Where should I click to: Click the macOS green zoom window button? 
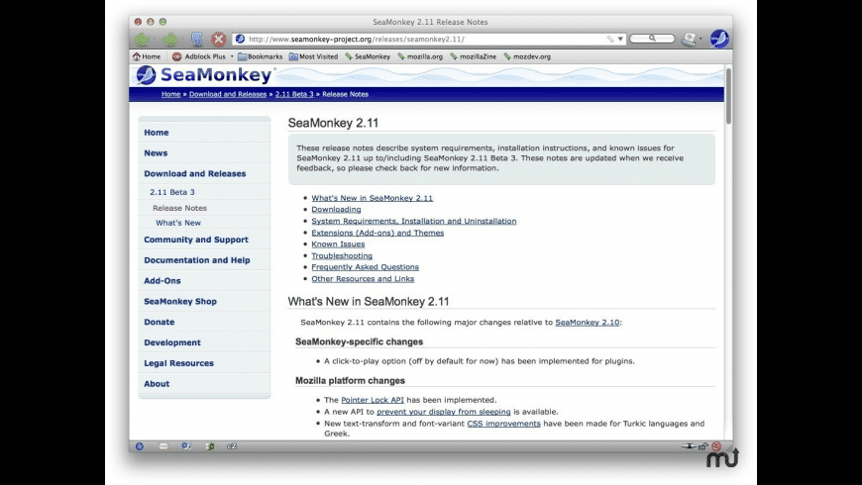click(x=162, y=22)
